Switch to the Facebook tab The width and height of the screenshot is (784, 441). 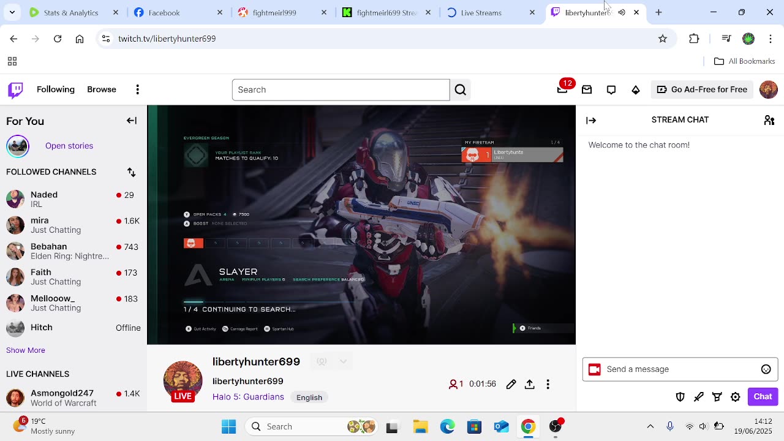tap(178, 12)
